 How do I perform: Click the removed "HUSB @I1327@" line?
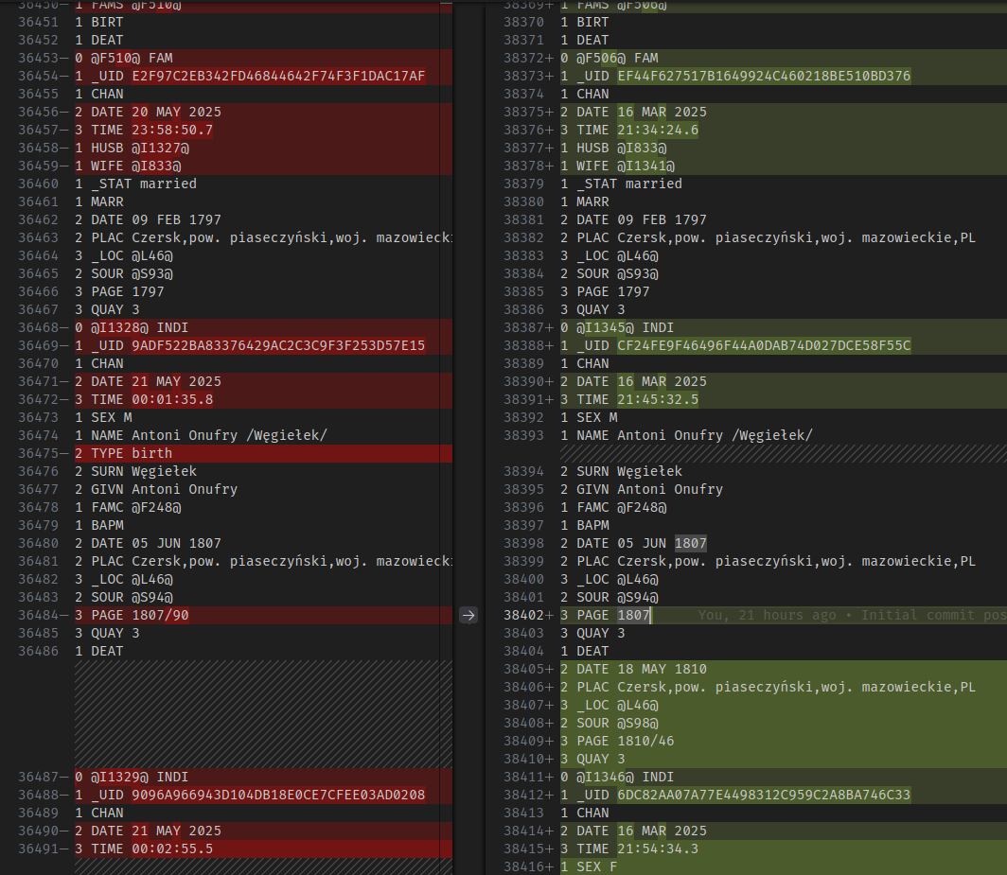pos(139,148)
